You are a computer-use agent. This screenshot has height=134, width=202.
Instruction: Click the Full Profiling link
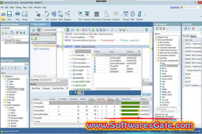point(147,94)
